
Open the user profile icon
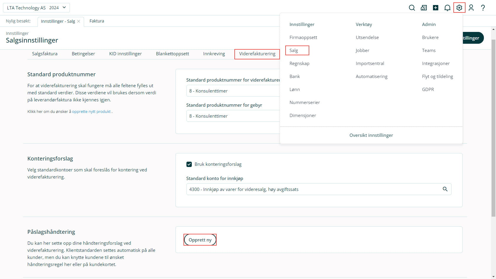471,8
